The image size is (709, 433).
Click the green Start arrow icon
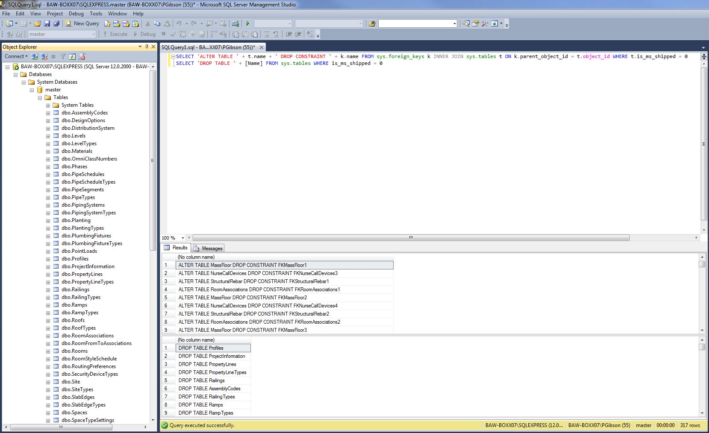[x=247, y=23]
